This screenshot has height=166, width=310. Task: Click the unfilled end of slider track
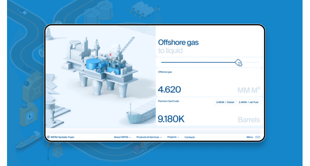tap(251, 62)
